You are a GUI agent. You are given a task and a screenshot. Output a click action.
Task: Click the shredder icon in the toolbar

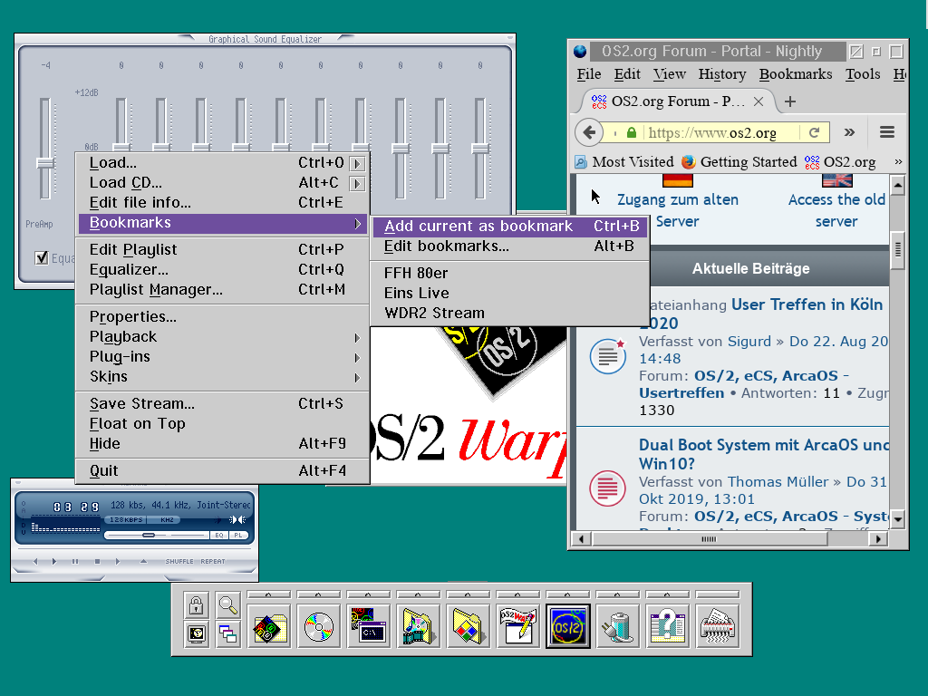tap(718, 626)
